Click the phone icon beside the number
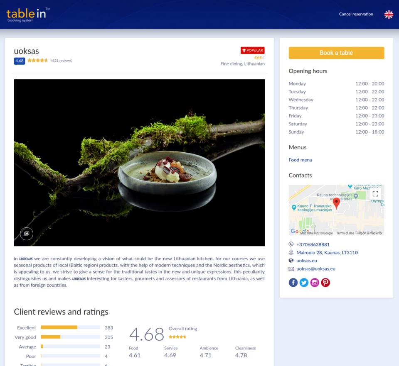The height and width of the screenshot is (366, 399). (291, 244)
